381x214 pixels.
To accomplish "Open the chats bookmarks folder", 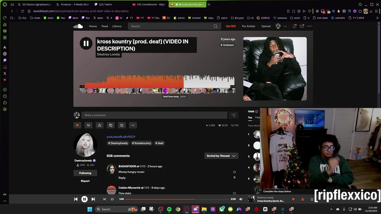I will (x=35, y=18).
